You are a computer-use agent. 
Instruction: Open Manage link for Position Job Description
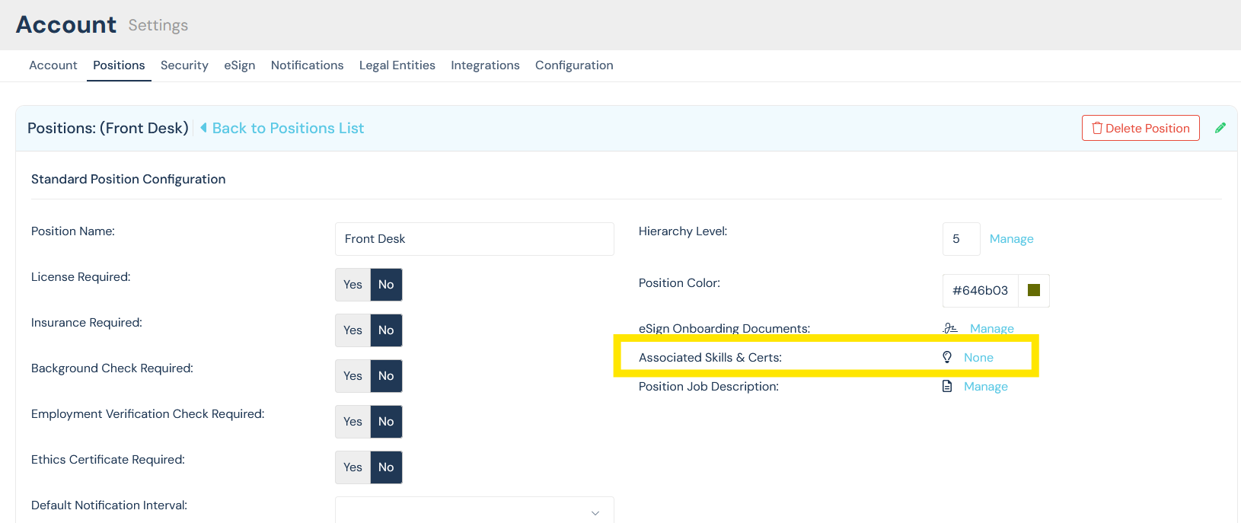pos(985,387)
